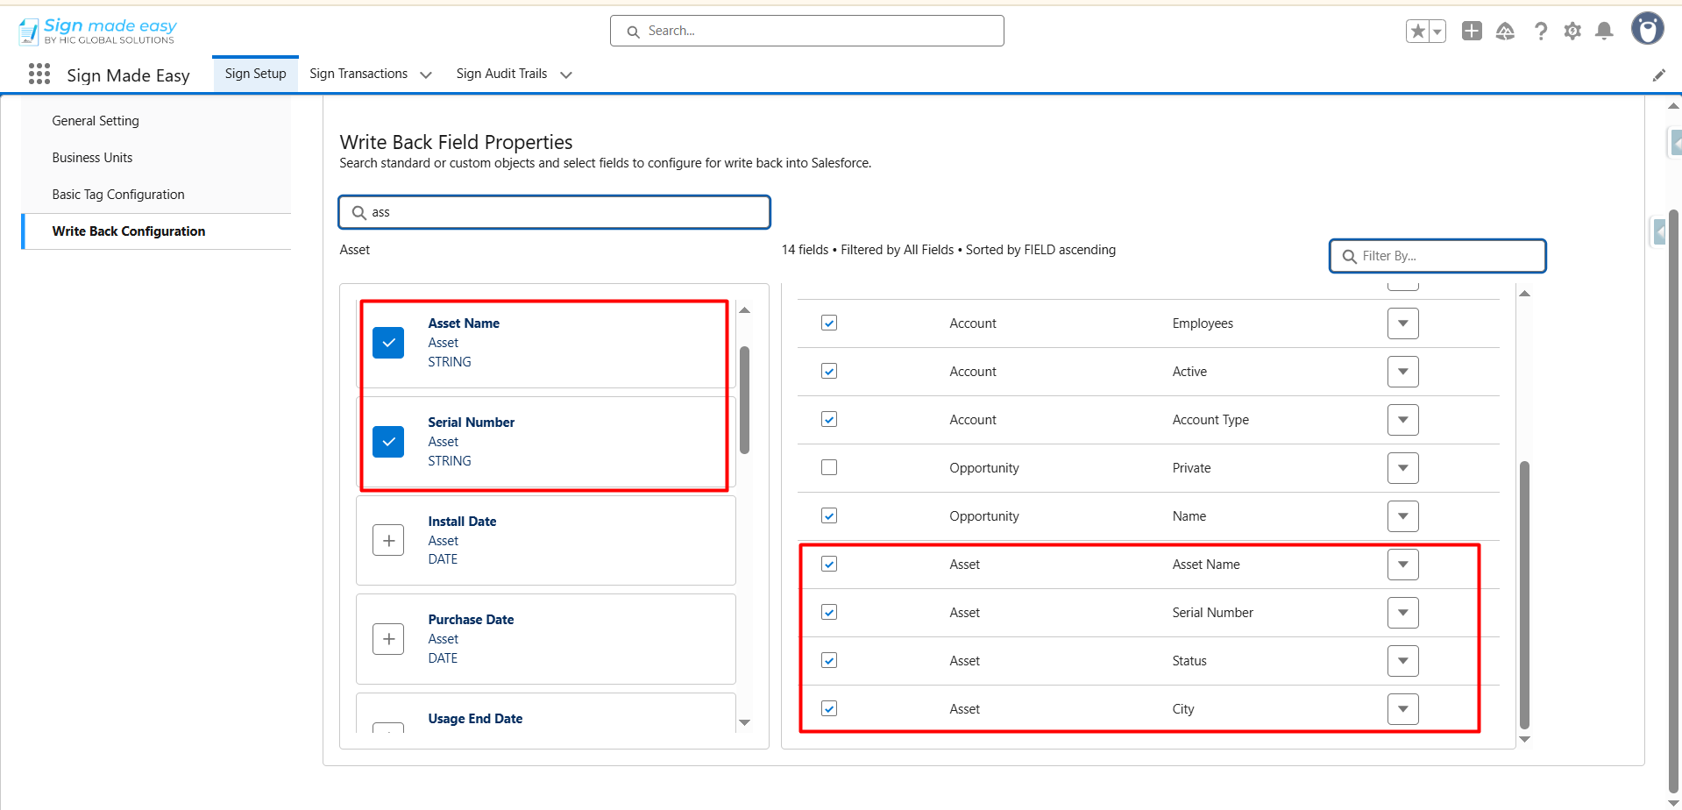This screenshot has width=1682, height=810.
Task: Click the user profile avatar icon
Action: (1647, 29)
